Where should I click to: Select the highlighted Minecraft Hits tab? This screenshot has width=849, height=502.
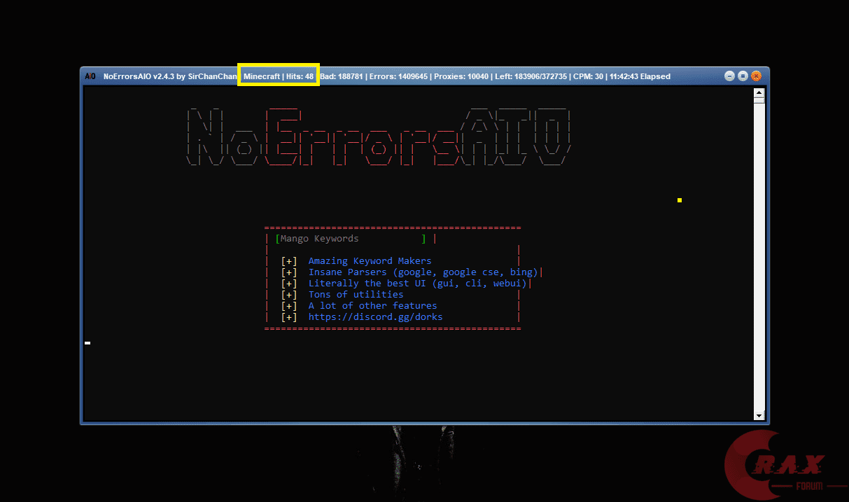pos(279,74)
